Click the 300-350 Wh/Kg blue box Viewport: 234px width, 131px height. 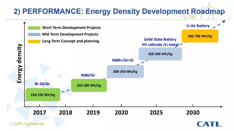[x=125, y=72]
